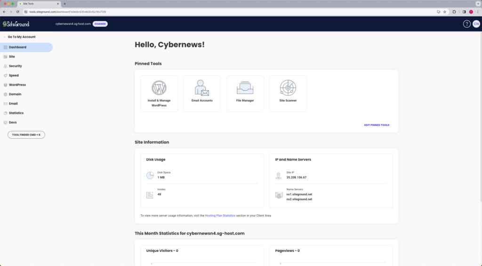Click the 1 MB disk space value
This screenshot has width=482, height=266.
coord(161,177)
